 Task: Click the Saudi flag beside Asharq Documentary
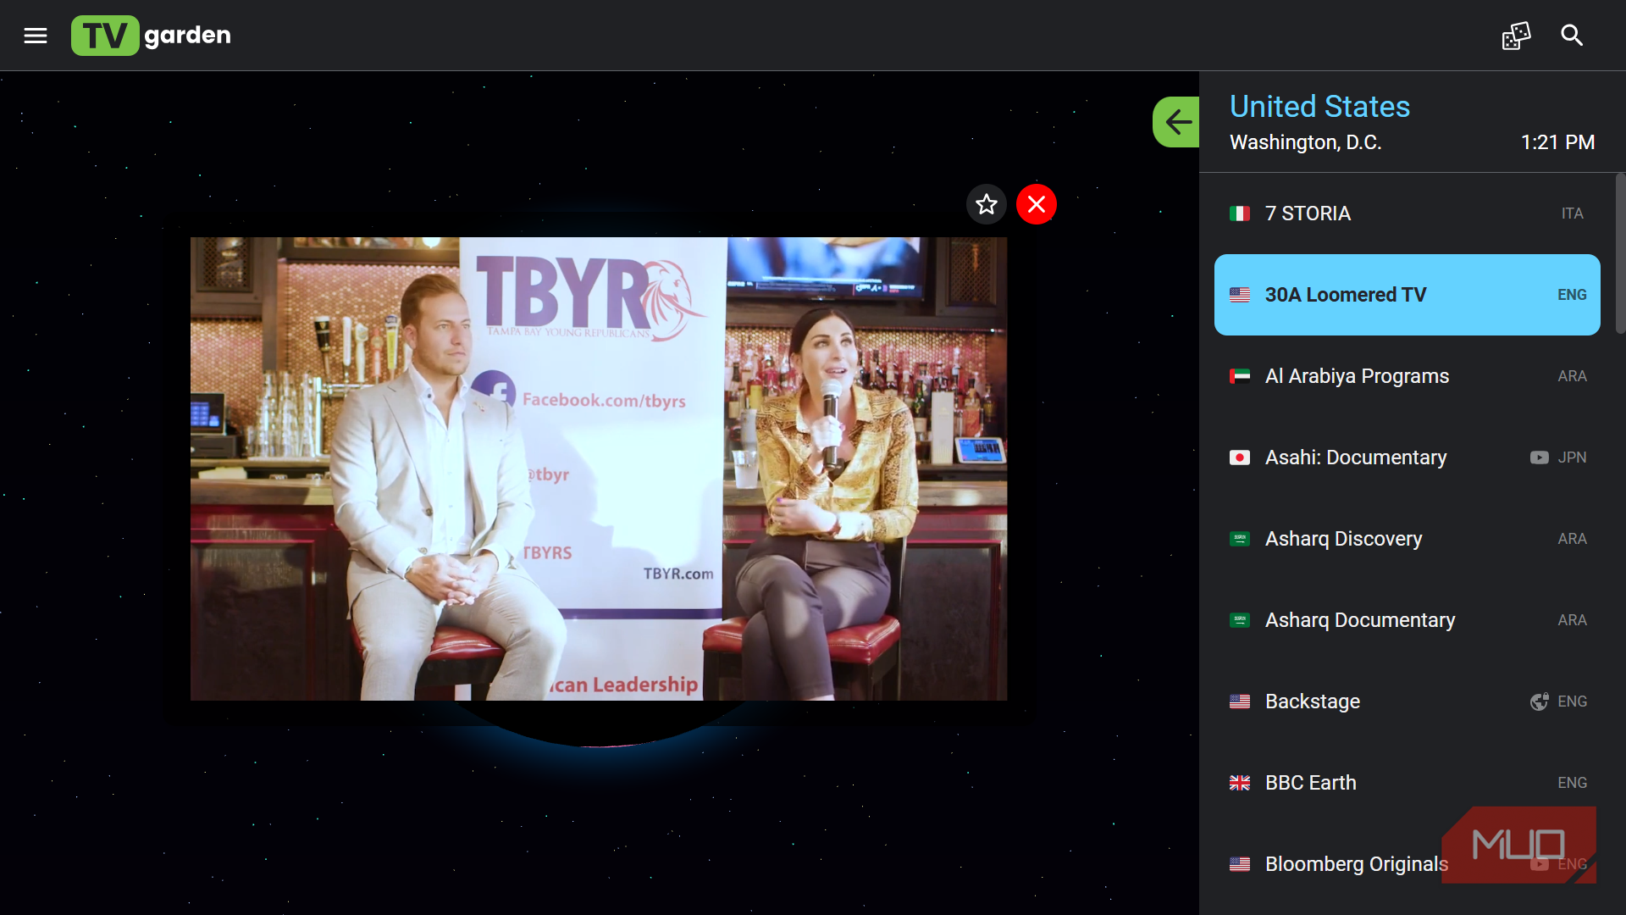1240,620
